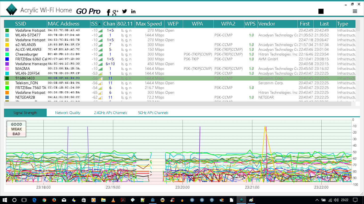Viewport: 364px width, 204px height.
Task: Launch Microsoft Edge from taskbar
Action: tap(34, 200)
